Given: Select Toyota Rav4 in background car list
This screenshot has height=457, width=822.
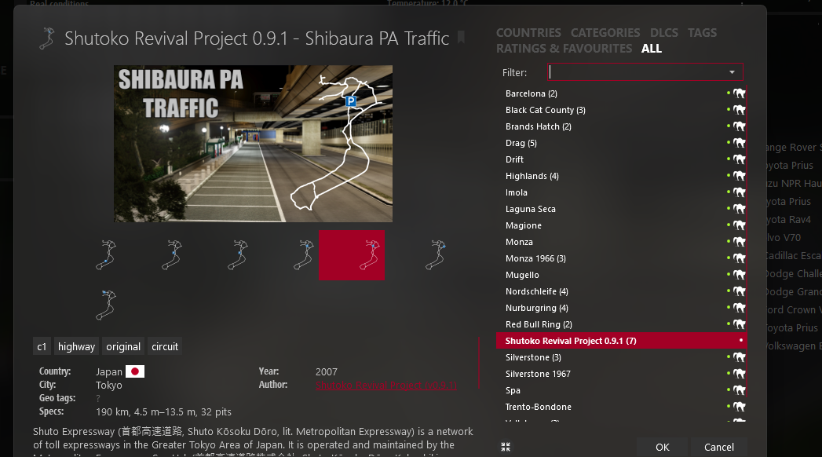Looking at the screenshot, I should (x=788, y=220).
